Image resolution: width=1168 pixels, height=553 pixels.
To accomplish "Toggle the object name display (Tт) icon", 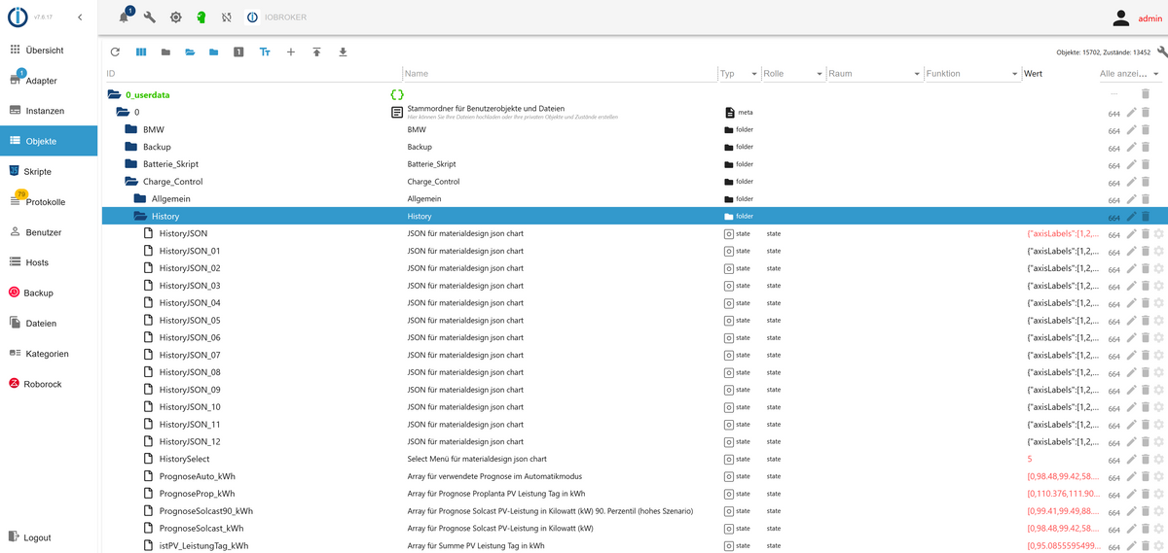I will pyautogui.click(x=265, y=52).
